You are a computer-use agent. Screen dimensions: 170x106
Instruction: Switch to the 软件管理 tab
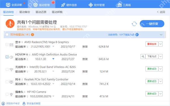97,5
